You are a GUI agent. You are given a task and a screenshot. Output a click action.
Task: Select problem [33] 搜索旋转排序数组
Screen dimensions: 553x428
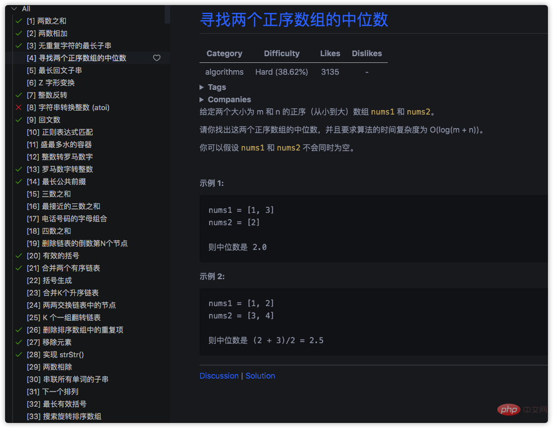click(64, 416)
